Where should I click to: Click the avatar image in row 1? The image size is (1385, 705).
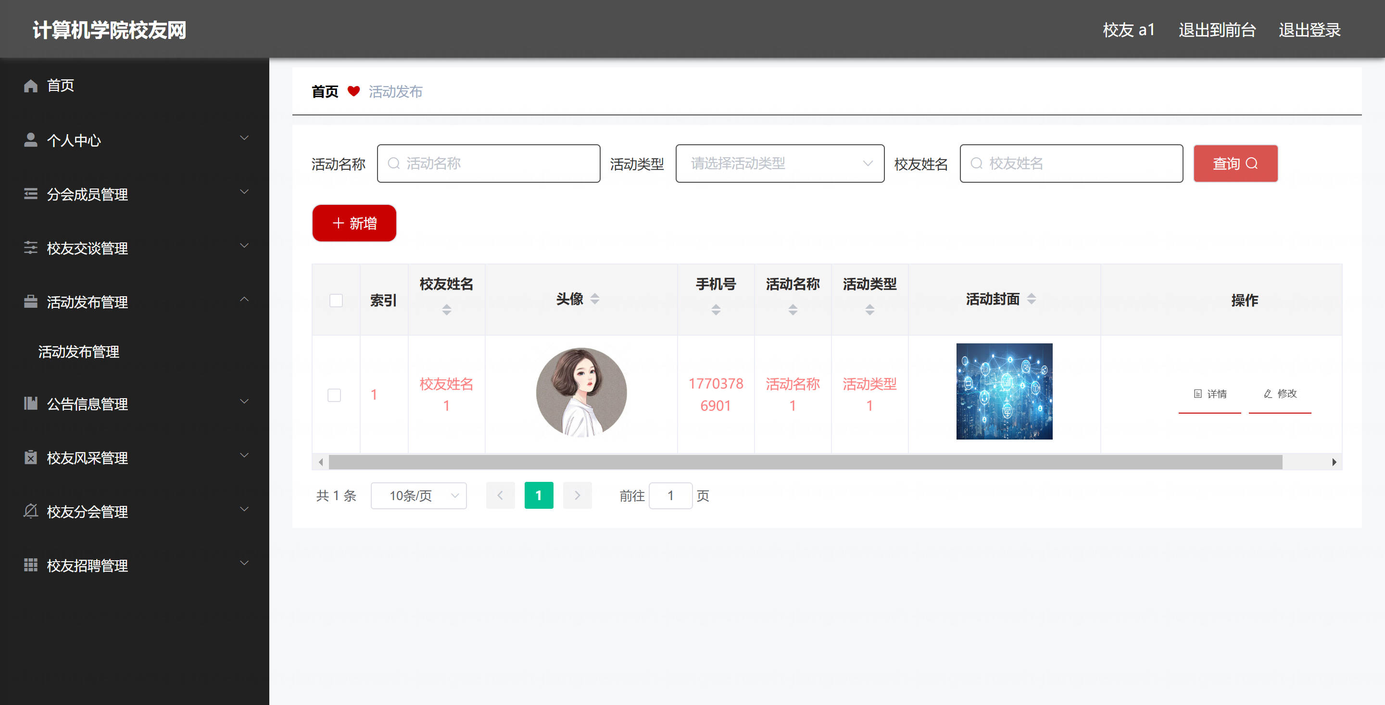point(581,392)
